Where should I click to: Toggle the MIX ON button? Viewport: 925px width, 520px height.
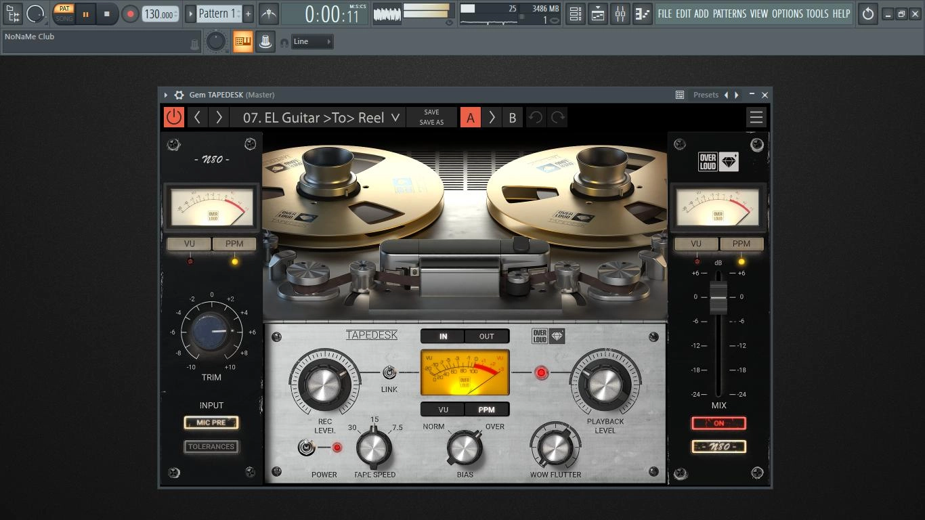pyautogui.click(x=718, y=423)
